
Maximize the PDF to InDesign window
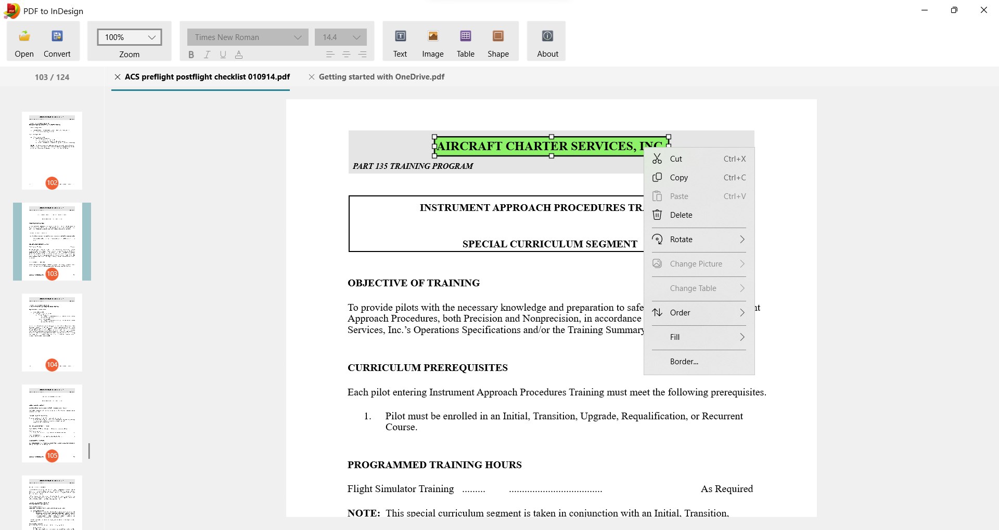(x=954, y=10)
